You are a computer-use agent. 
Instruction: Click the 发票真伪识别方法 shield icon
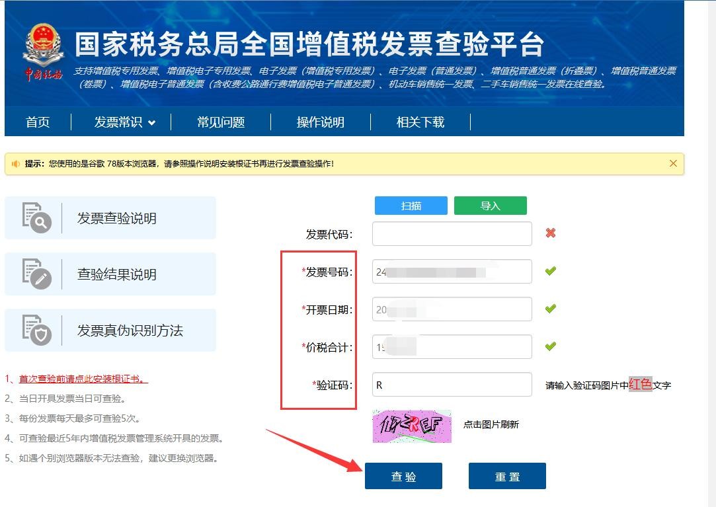click(x=36, y=331)
